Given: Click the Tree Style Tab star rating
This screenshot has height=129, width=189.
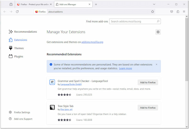Looking at the screenshot, I should 65,120.
